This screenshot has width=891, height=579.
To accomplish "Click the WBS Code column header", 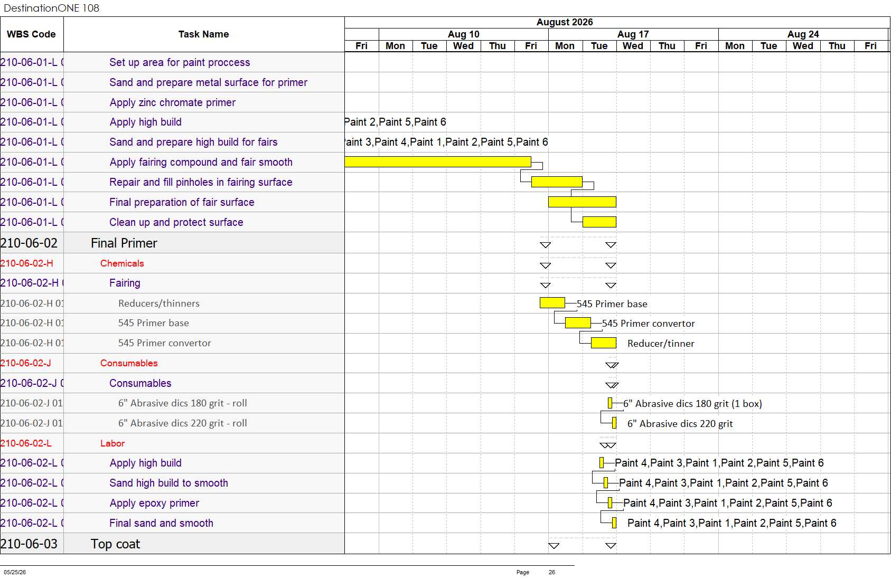I will tap(31, 34).
